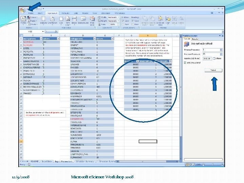Choose page Orientation

coord(53,21)
